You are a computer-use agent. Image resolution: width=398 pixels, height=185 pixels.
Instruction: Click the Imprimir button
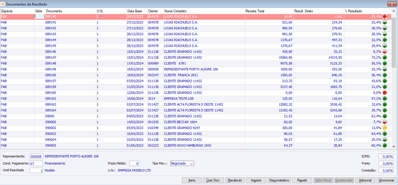256,181
